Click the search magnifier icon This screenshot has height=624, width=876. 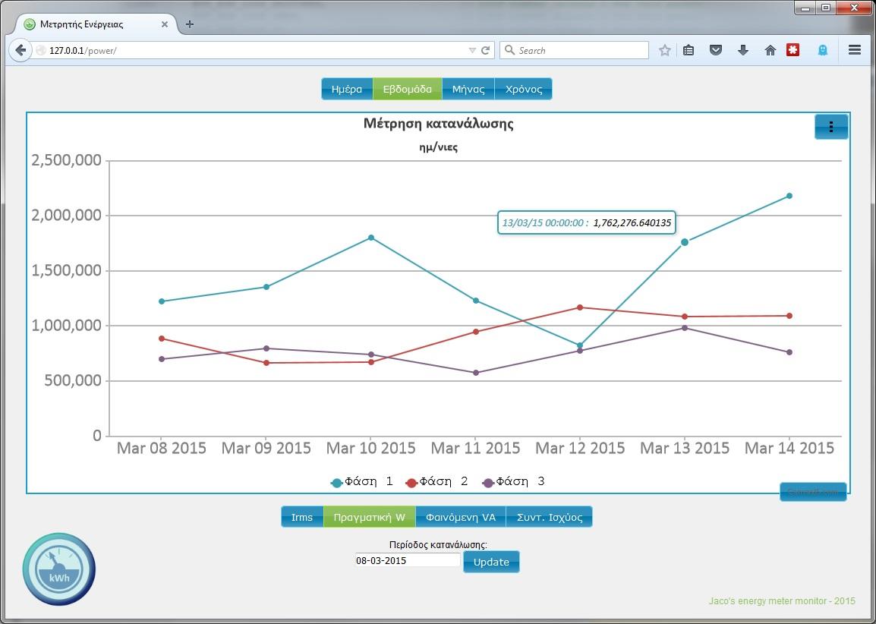pyautogui.click(x=509, y=50)
